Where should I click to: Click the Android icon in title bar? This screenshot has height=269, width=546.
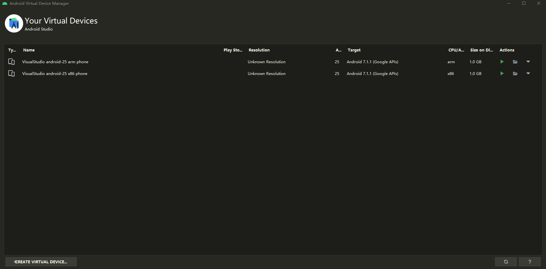(x=5, y=3)
